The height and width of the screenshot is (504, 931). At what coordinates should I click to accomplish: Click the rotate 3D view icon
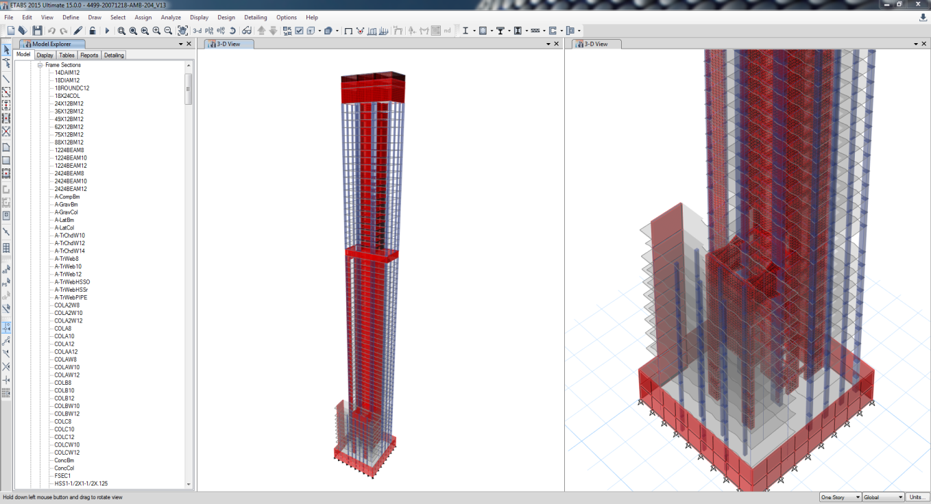pos(232,31)
